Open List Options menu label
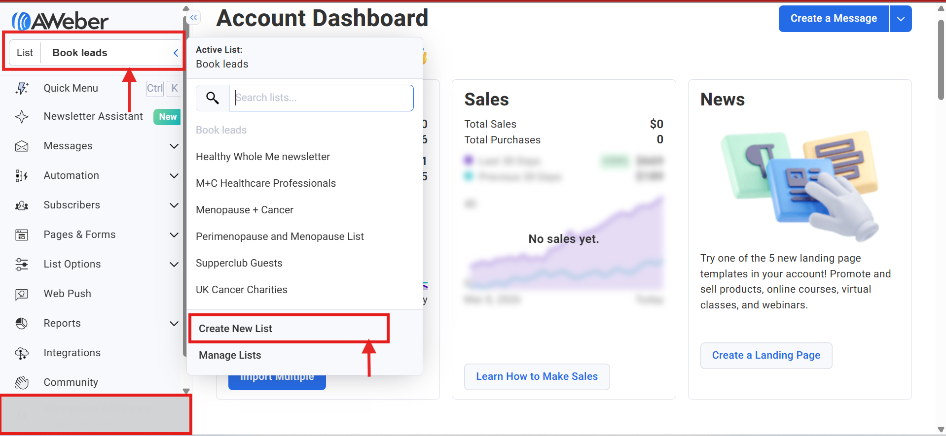This screenshot has width=946, height=436. click(72, 264)
